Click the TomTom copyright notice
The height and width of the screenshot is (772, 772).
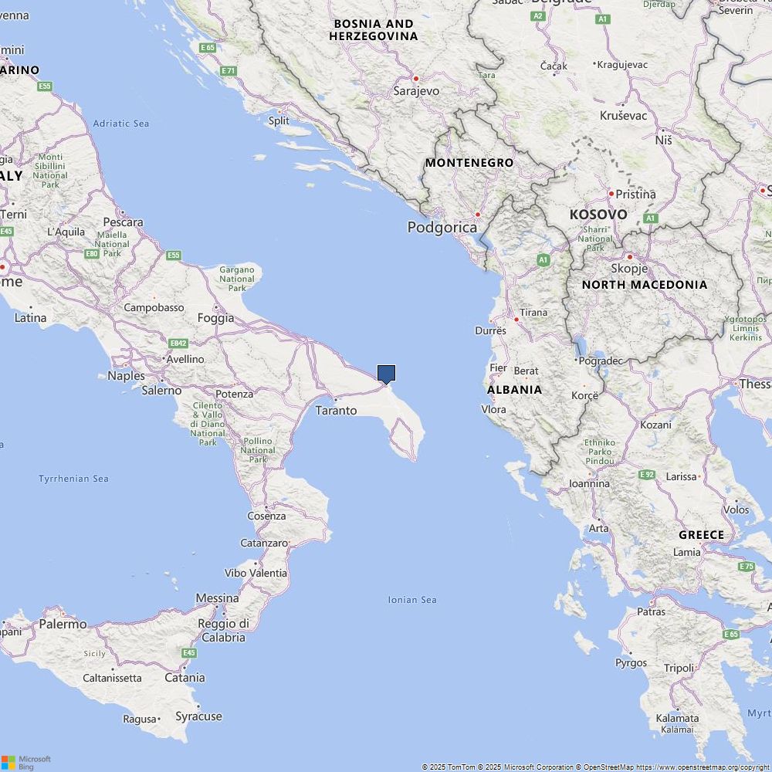click(x=448, y=767)
